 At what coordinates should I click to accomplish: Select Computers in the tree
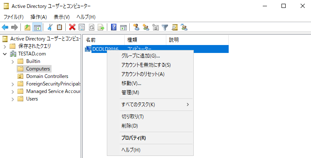38,69
